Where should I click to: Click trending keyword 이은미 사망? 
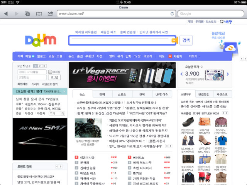(x=87, y=158)
